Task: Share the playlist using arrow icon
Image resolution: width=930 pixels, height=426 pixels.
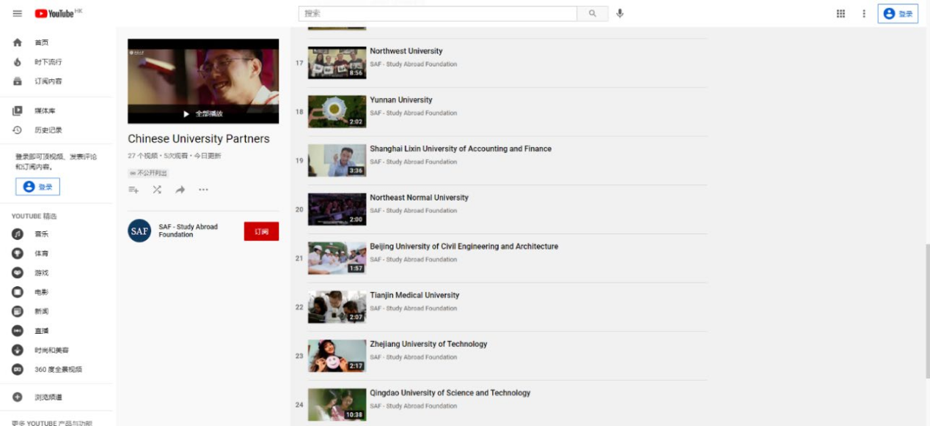Action: (x=180, y=190)
